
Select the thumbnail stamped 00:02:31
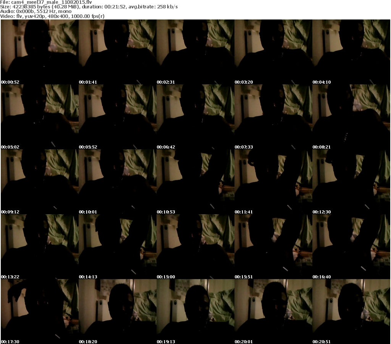pyautogui.click(x=195, y=52)
